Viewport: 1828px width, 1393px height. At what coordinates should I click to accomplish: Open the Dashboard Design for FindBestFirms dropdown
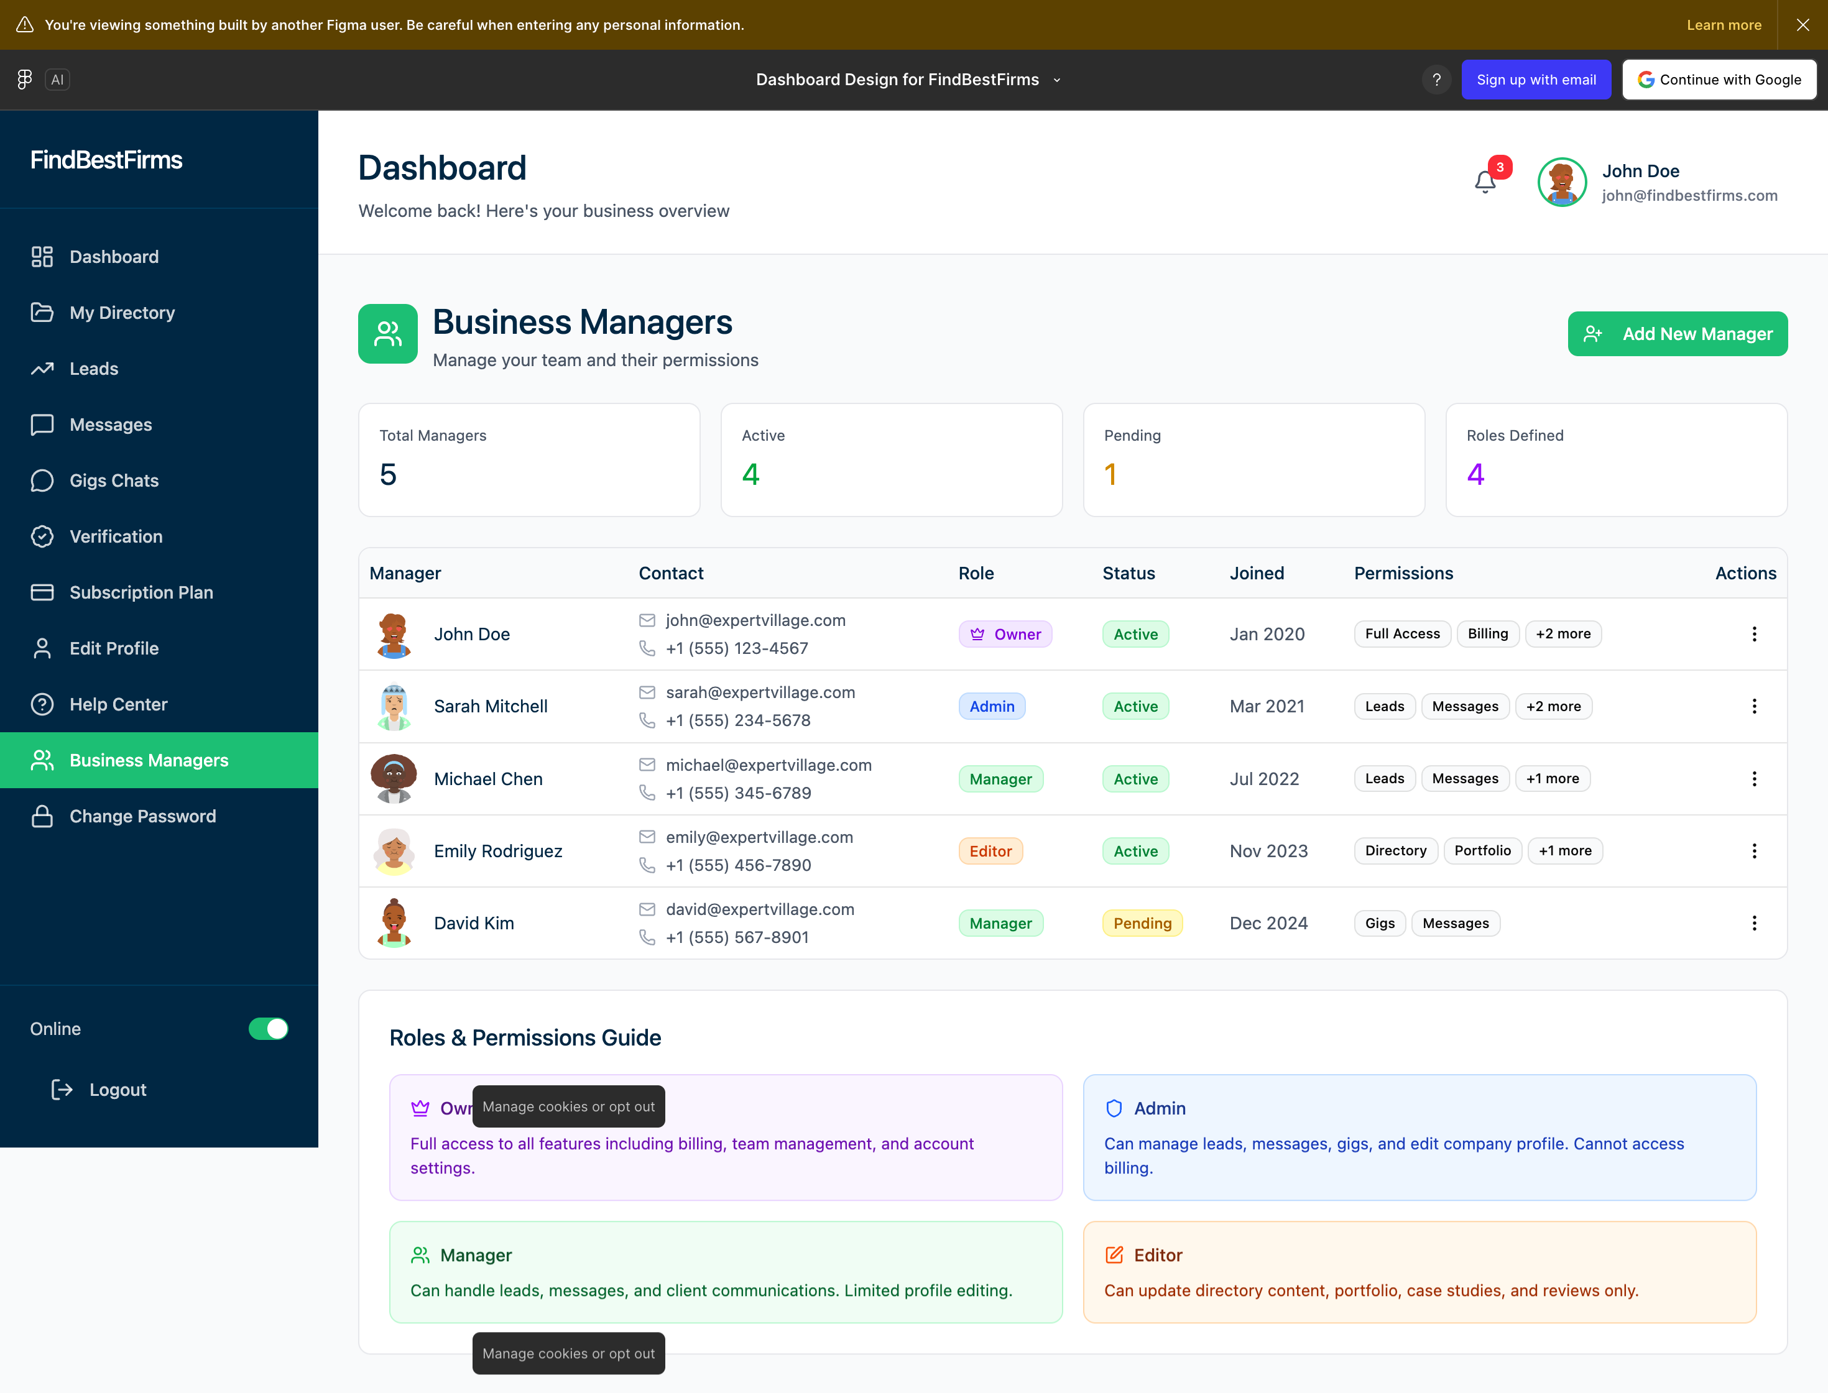click(1056, 80)
